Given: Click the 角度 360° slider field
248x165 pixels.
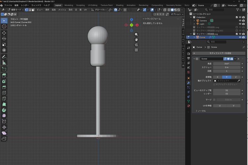Looking at the screenshot, I should click(226, 63).
